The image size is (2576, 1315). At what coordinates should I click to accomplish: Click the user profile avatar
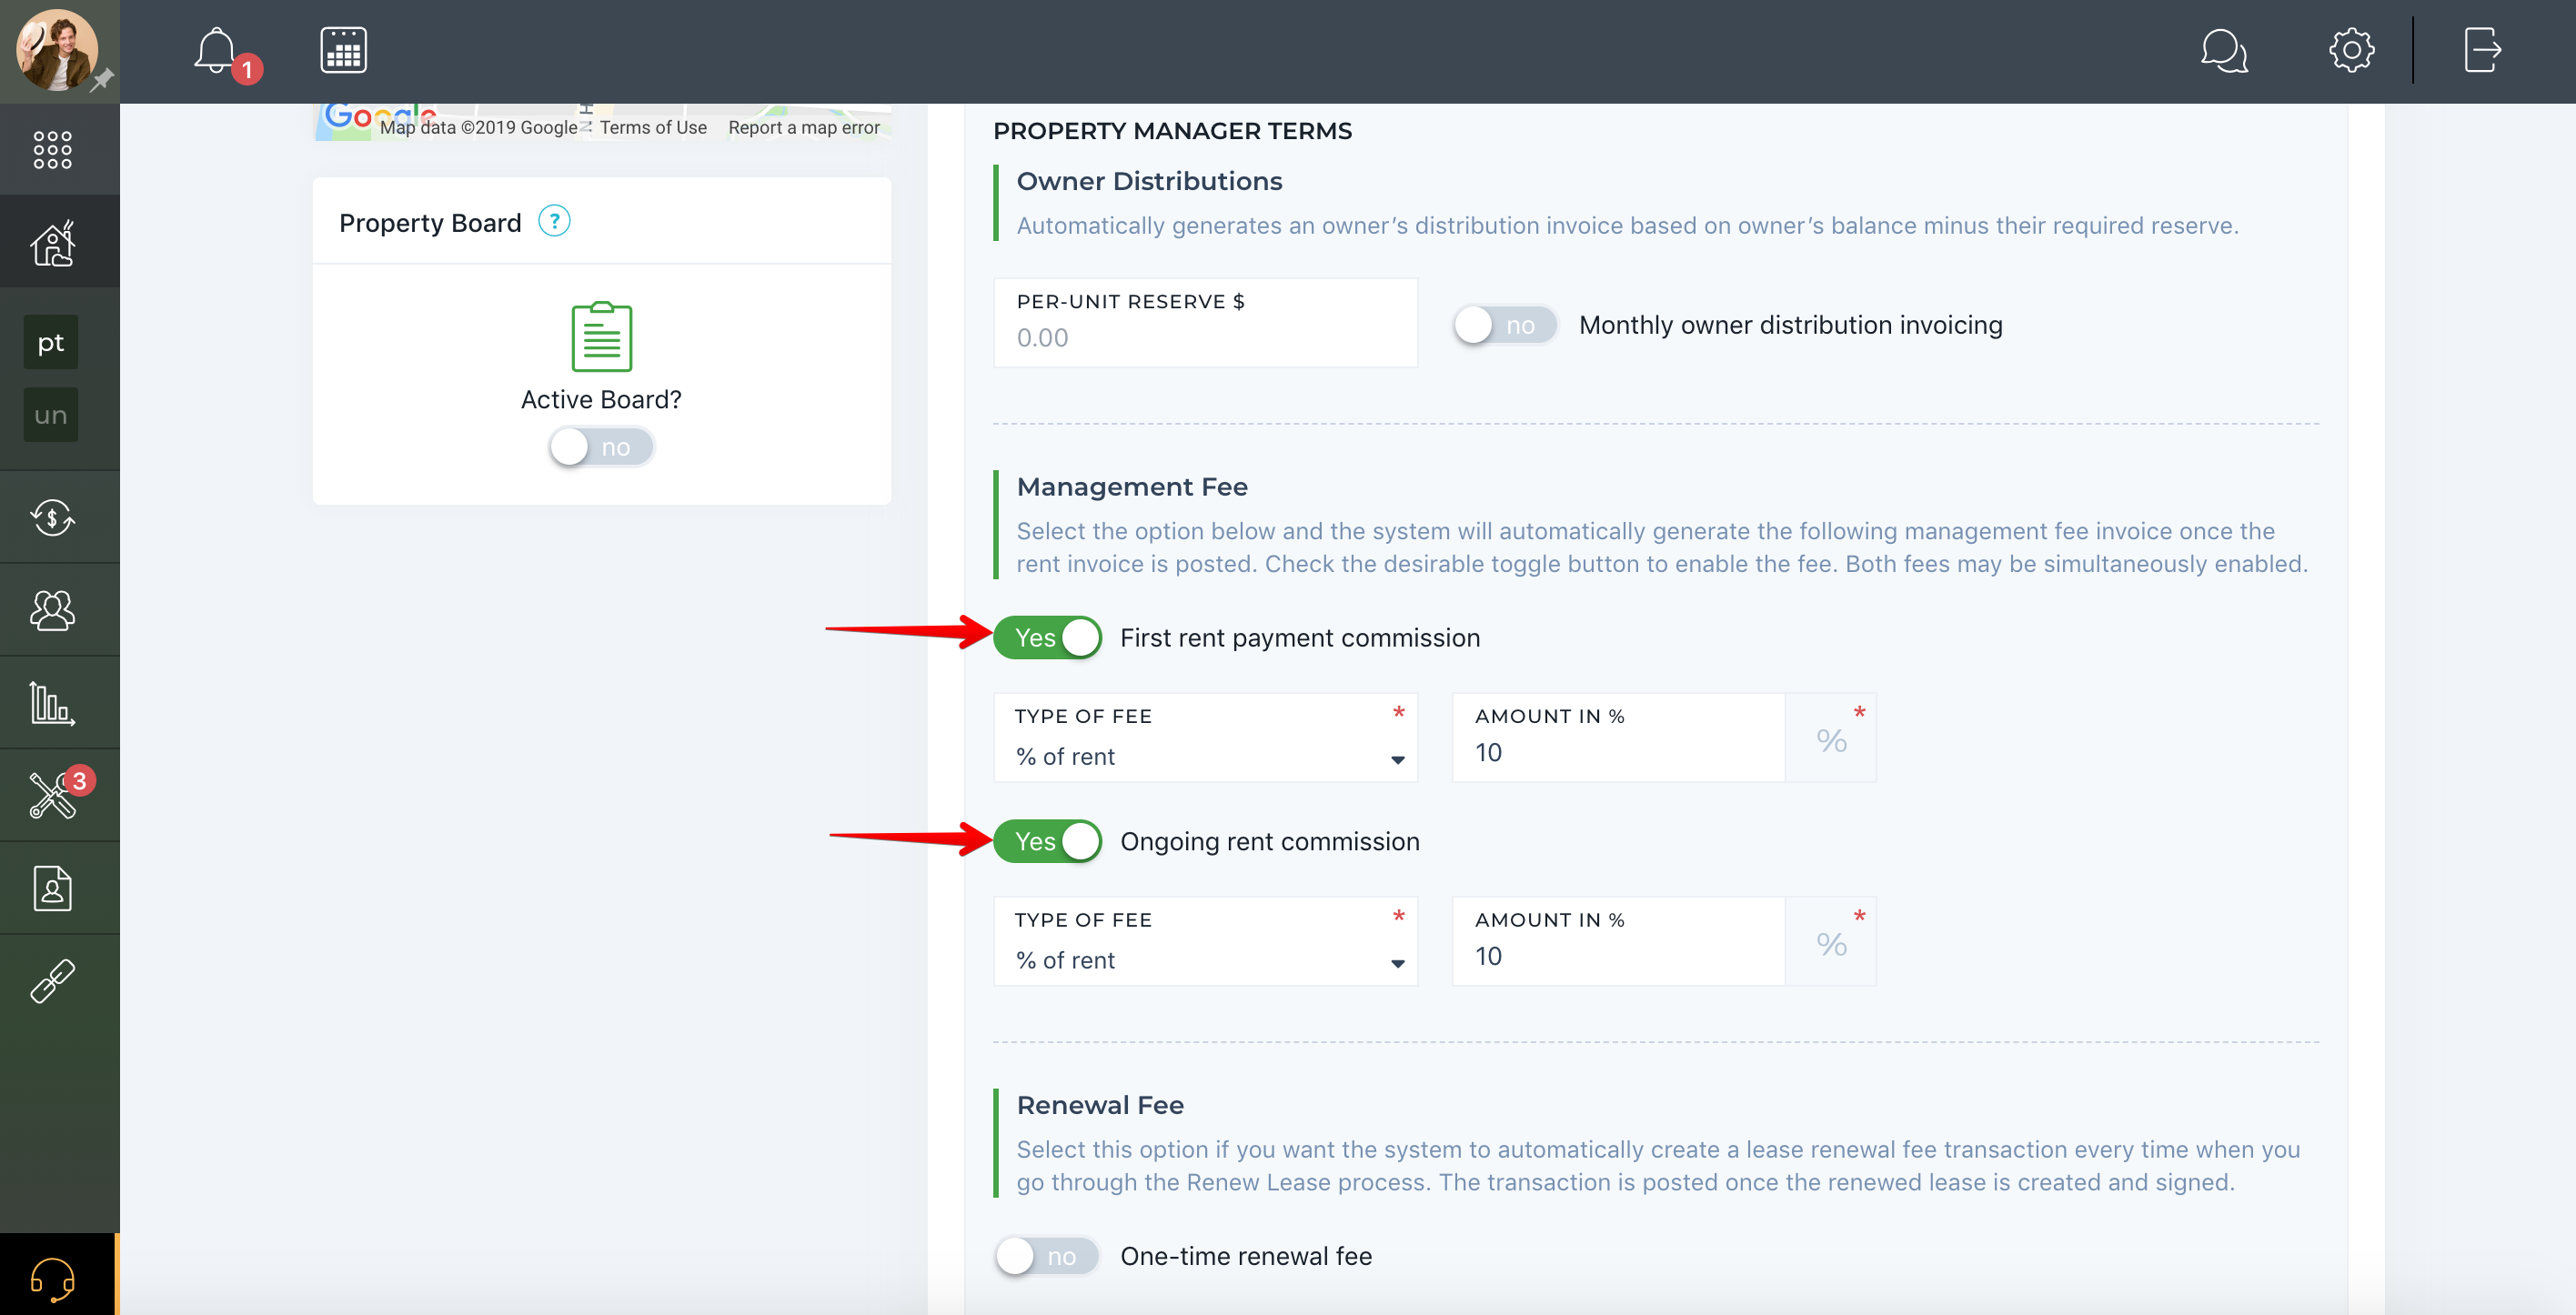coord(56,50)
